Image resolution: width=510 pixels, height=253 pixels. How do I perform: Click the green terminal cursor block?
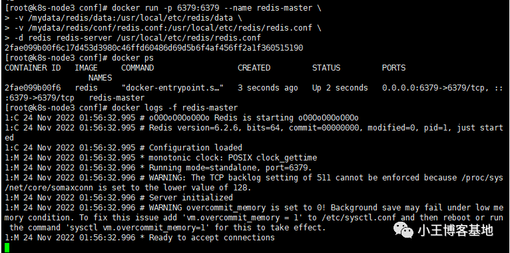pyautogui.click(x=7, y=248)
